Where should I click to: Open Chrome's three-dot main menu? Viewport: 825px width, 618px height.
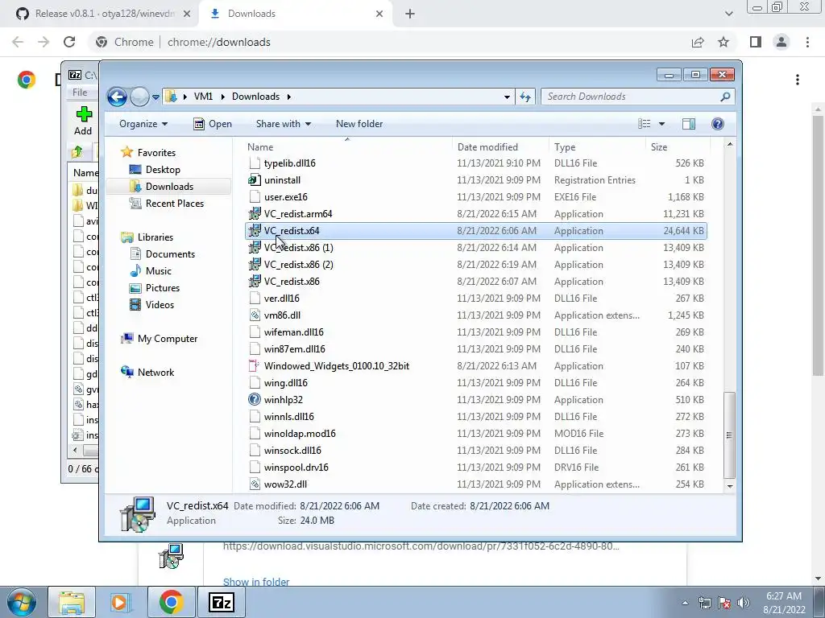[807, 42]
